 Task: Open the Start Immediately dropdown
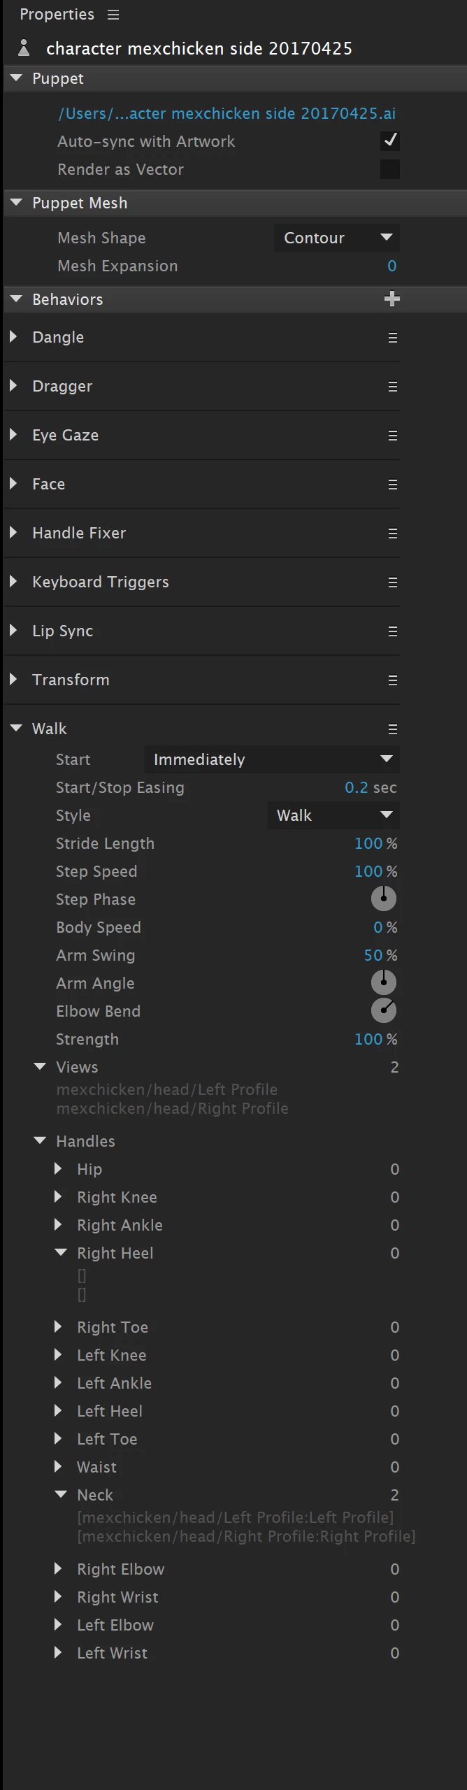coord(272,759)
